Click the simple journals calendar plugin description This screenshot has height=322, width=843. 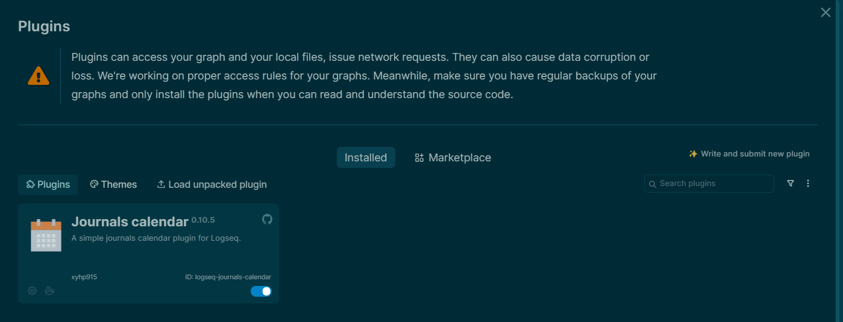156,238
